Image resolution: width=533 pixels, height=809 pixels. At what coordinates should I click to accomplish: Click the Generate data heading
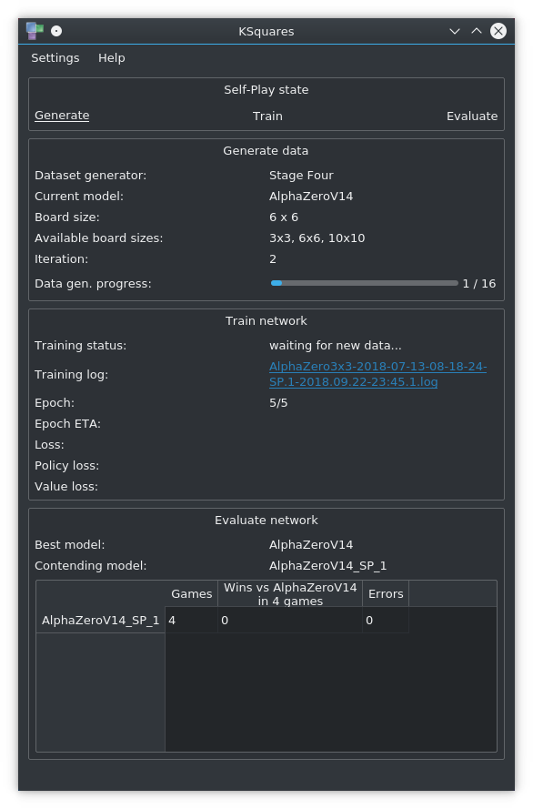pos(266,151)
